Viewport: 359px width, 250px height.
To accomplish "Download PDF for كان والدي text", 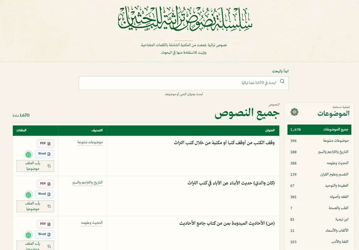I will 45,184.
